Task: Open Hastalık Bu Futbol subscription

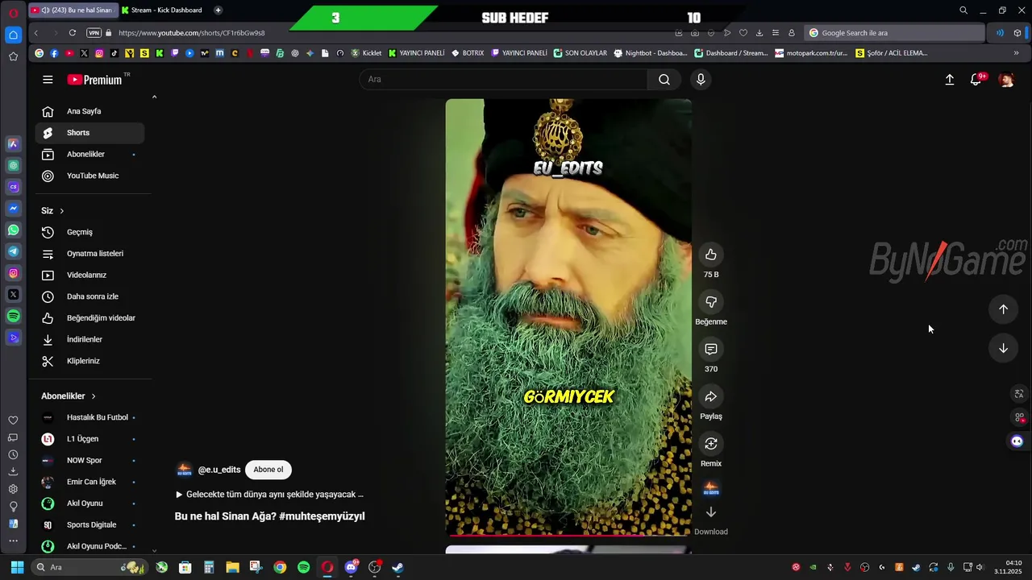Action: tap(89, 417)
